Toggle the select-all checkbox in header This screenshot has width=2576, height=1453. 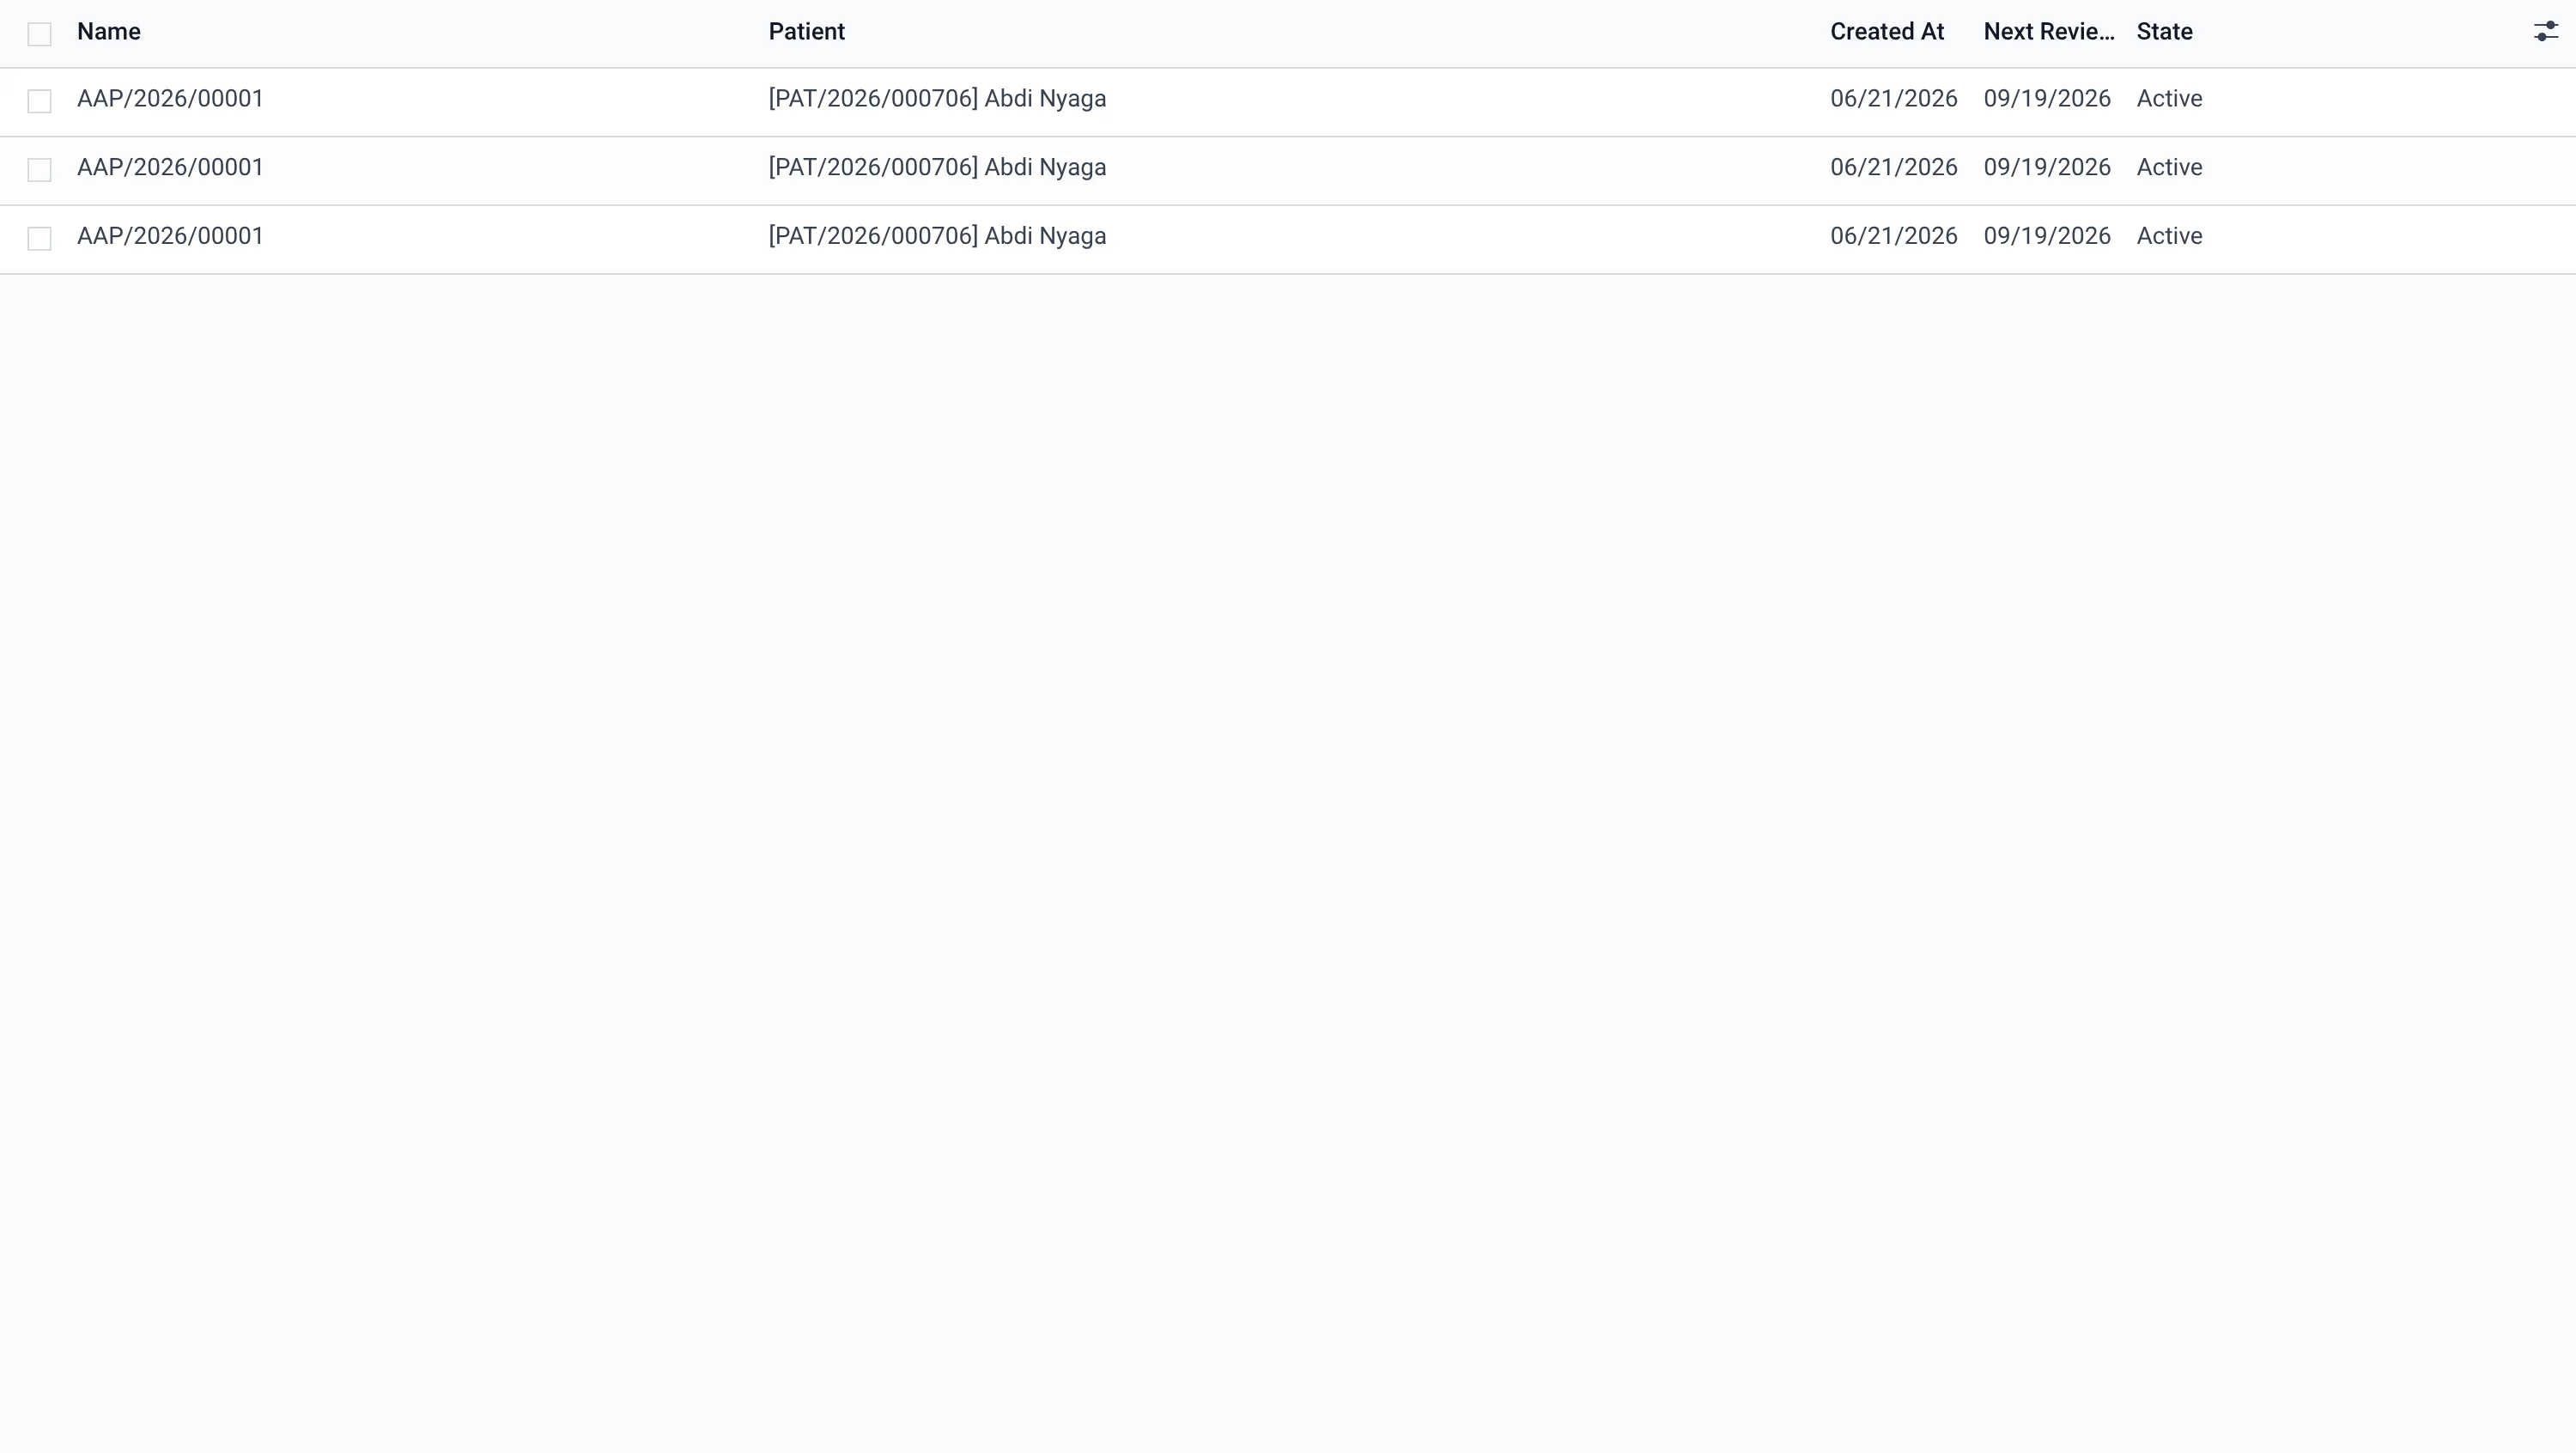pos(39,34)
